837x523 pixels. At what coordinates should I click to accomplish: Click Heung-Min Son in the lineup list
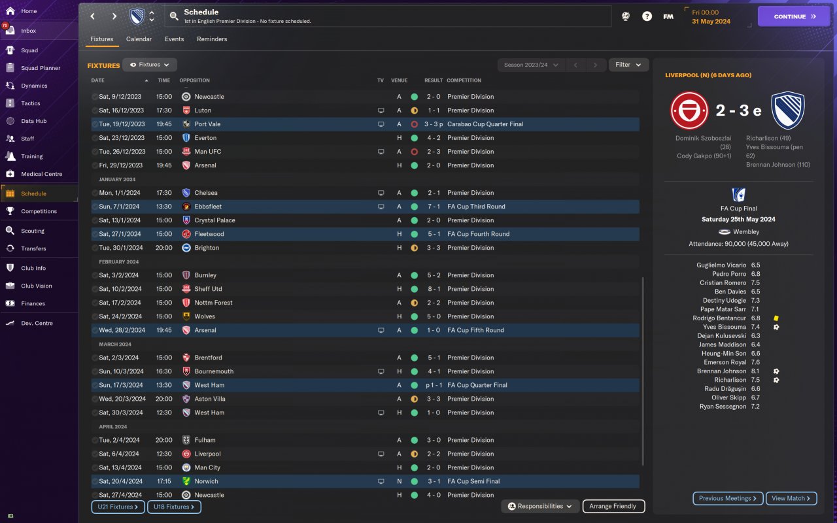[x=724, y=354]
